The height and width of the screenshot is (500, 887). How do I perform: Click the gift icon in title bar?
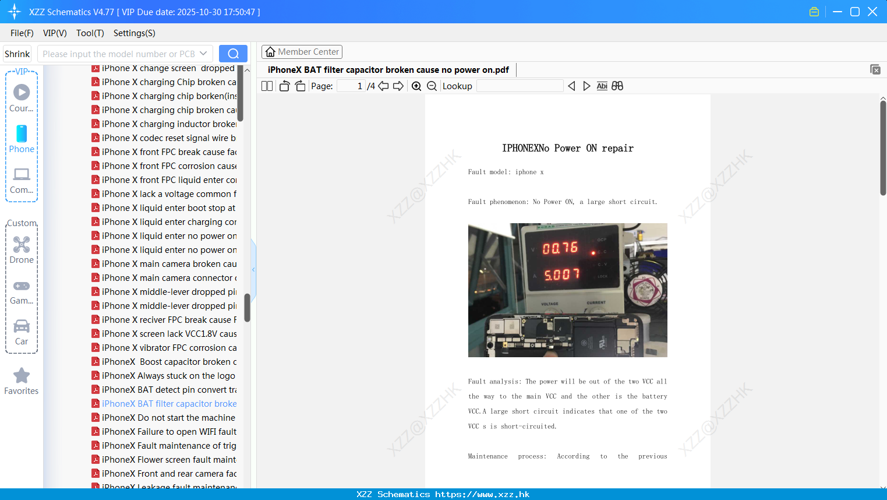coord(814,12)
